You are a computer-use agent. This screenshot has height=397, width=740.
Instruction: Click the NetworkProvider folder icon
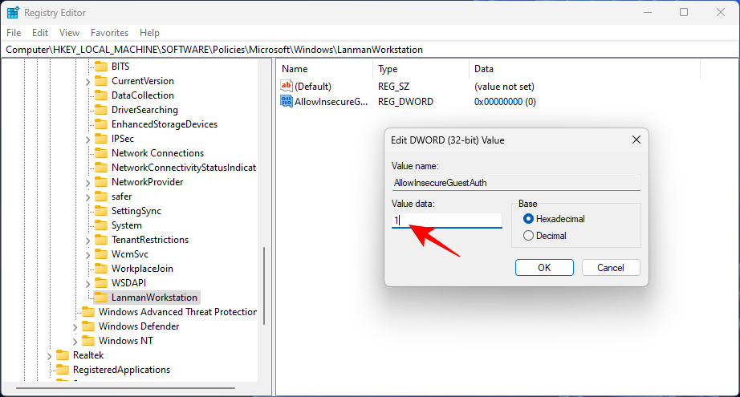[x=101, y=182]
